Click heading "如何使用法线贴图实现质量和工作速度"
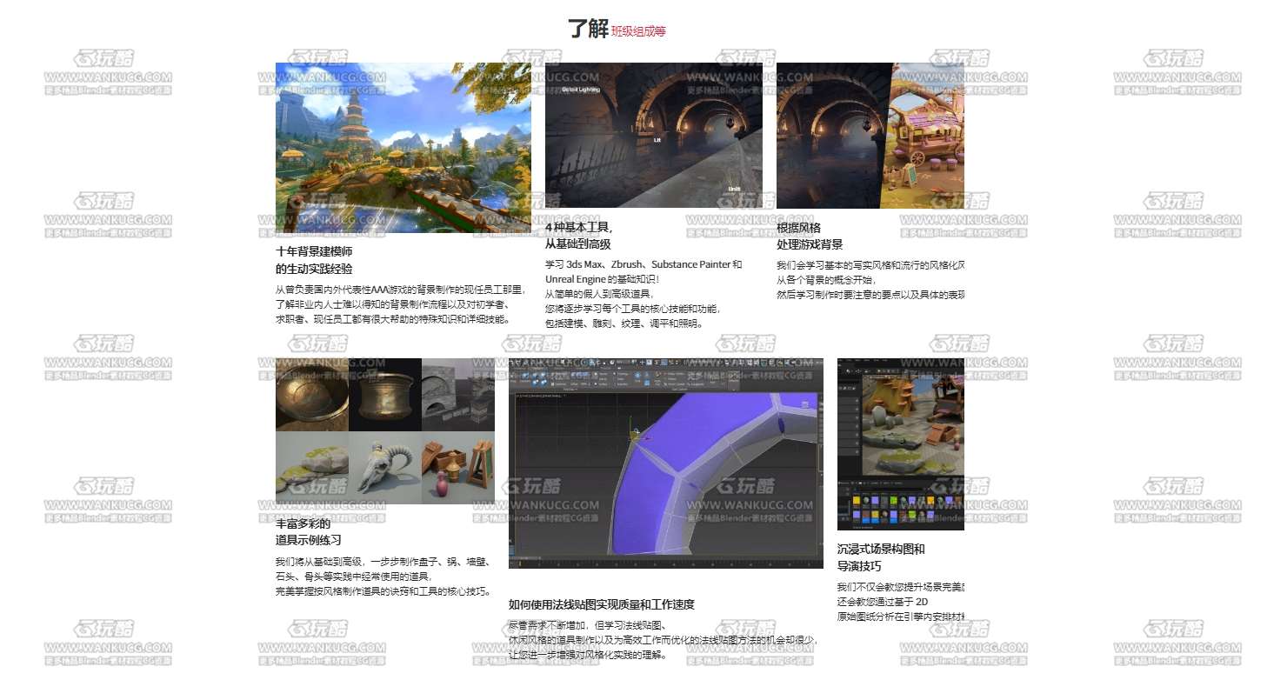The width and height of the screenshot is (1287, 680). pyautogui.click(x=602, y=604)
